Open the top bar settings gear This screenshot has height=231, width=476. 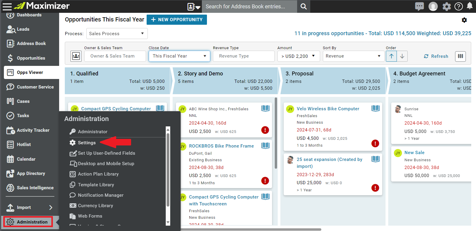coord(446,6)
